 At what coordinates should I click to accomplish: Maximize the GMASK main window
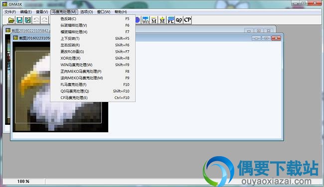(x=304, y=3)
